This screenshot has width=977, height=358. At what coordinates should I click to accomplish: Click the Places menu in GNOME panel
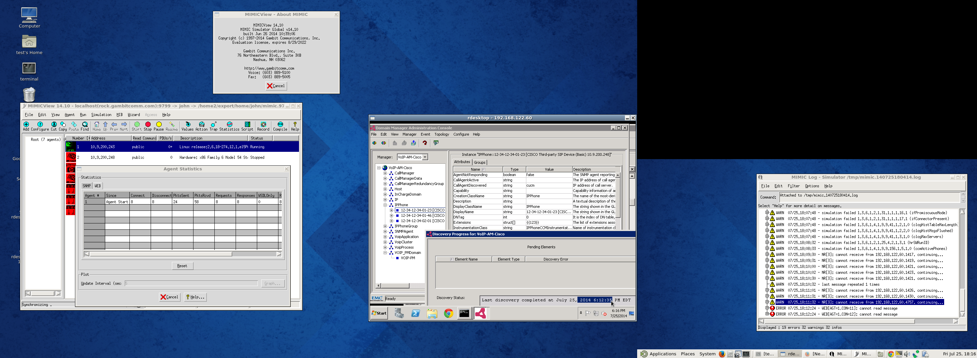pos(688,354)
